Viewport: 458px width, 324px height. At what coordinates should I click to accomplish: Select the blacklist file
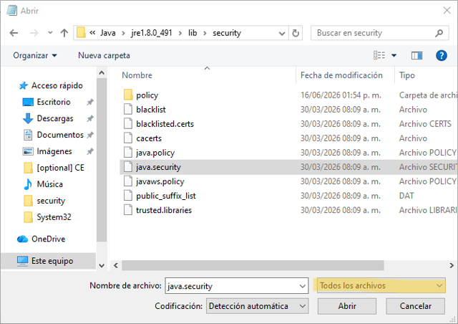pyautogui.click(x=151, y=110)
